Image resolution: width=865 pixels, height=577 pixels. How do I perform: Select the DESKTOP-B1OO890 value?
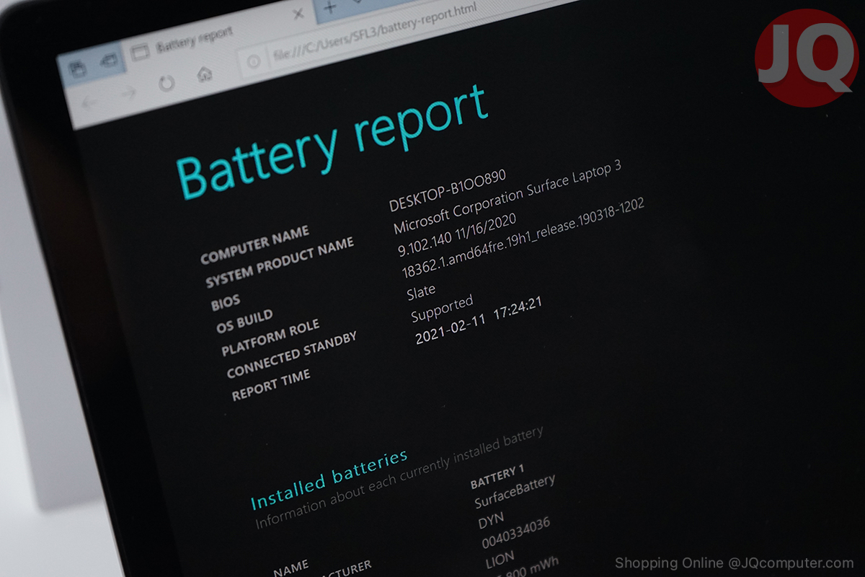pos(448,190)
